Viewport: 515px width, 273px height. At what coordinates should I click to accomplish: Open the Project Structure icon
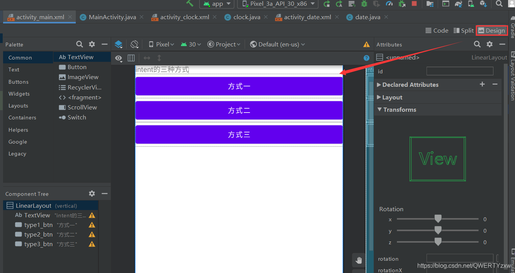pyautogui.click(x=430, y=4)
